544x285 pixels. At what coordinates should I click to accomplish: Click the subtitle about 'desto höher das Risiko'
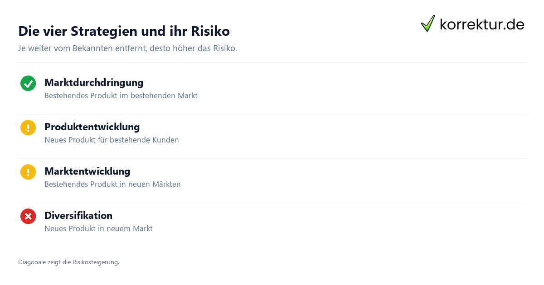127,48
